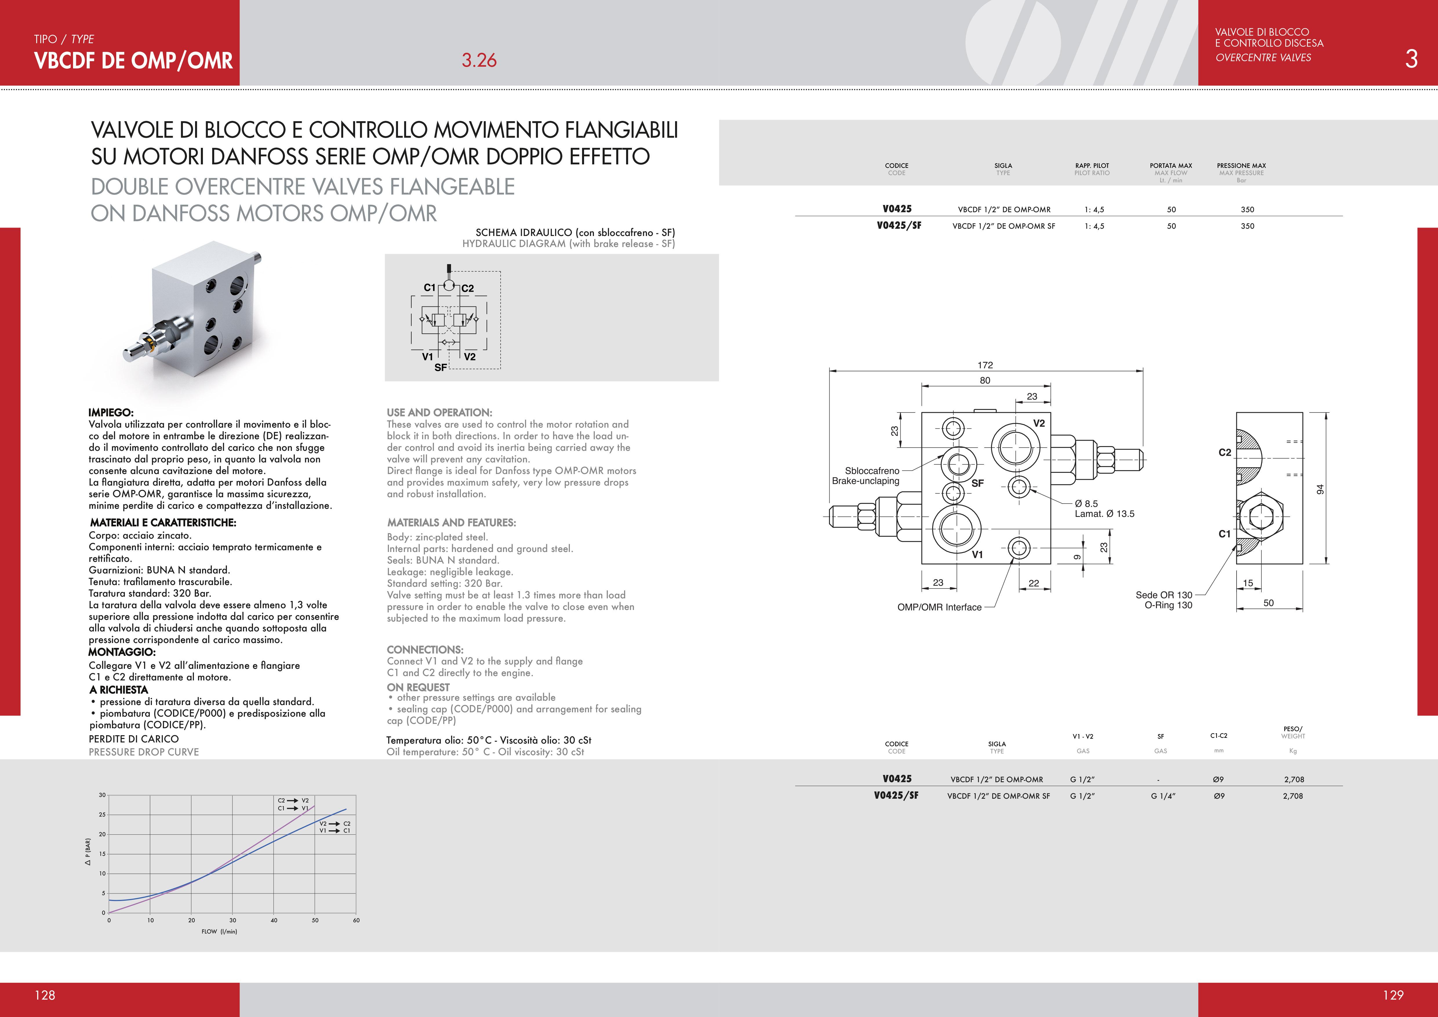
Task: Click the 1: 4,5 pilot ratio of V0425
Action: tap(1094, 210)
